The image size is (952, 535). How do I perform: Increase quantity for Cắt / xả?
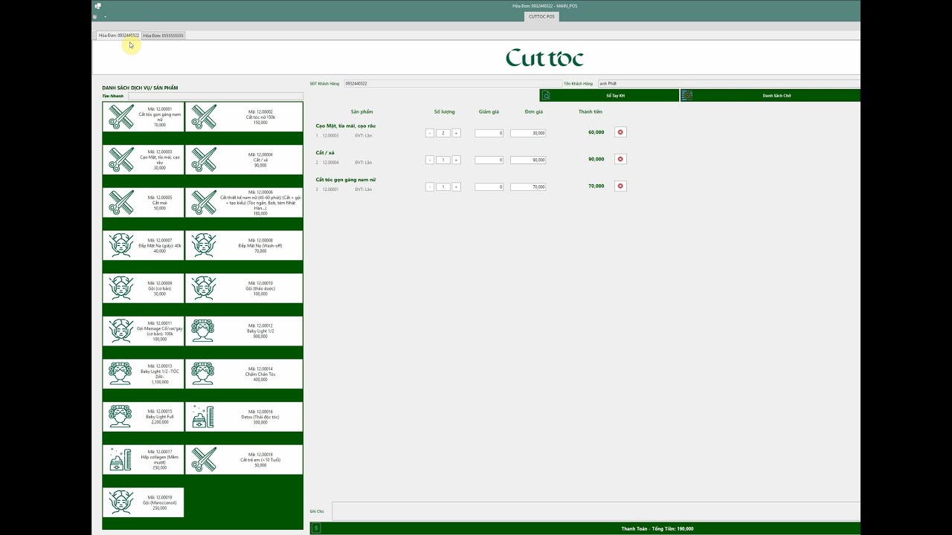click(x=456, y=160)
